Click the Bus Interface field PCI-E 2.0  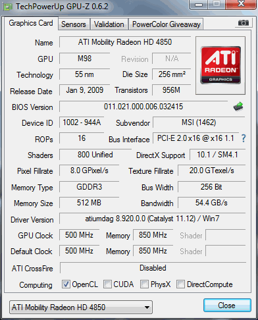coord(195,138)
